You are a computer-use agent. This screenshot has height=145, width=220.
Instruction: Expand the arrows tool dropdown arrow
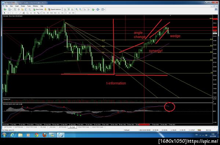click(40, 13)
